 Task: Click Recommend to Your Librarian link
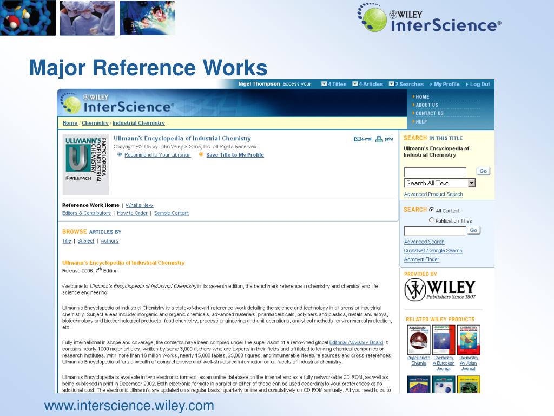[157, 155]
